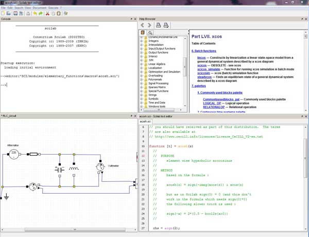Expand the Signal Processing help tree node
The height and width of the screenshot is (237, 309).
click(141, 83)
